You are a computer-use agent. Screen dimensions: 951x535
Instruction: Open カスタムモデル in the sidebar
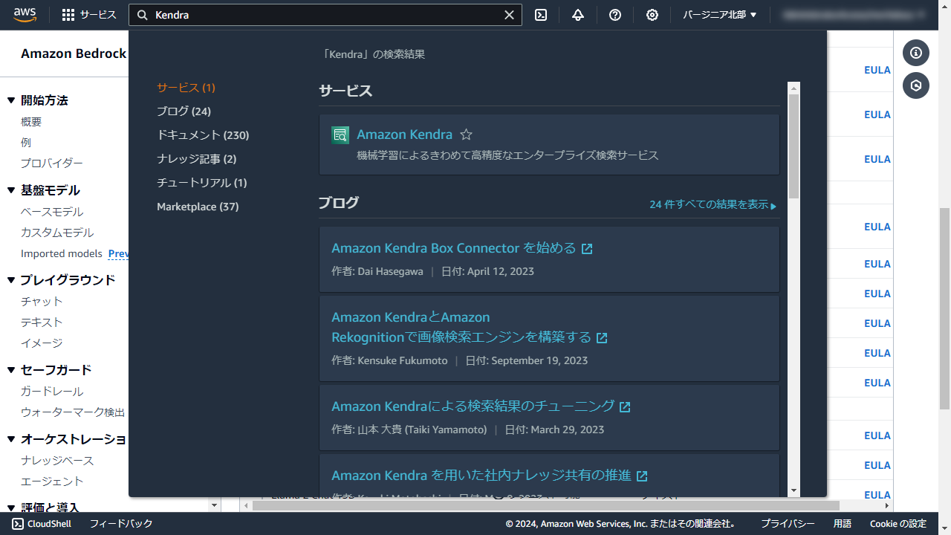[x=57, y=233]
